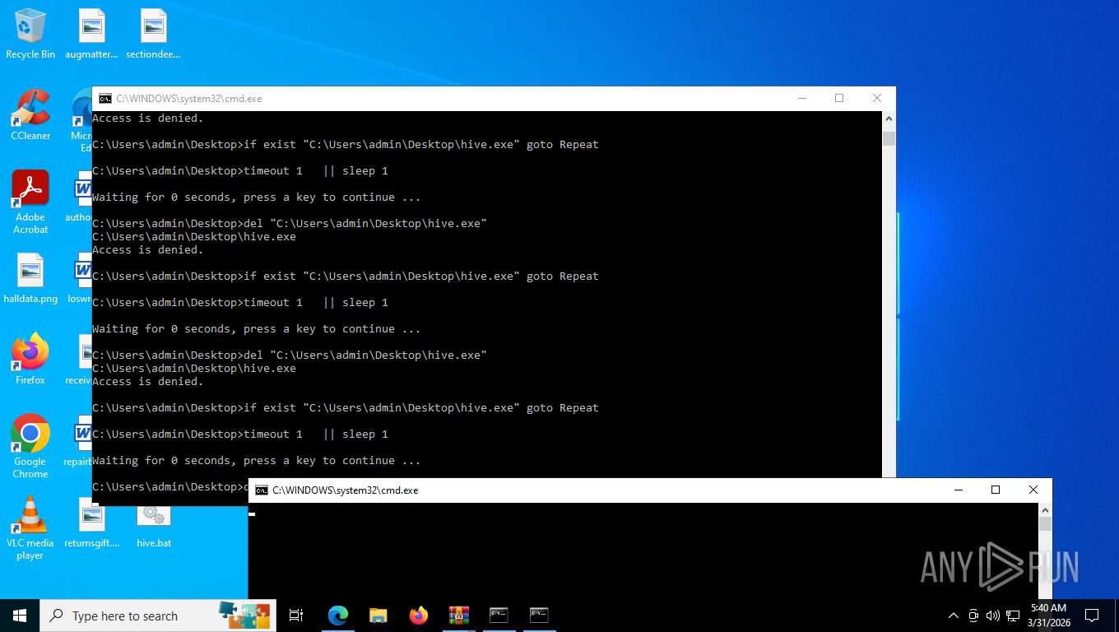1119x632 pixels.
Task: Switch to the second cmd taskbar button
Action: [539, 616]
